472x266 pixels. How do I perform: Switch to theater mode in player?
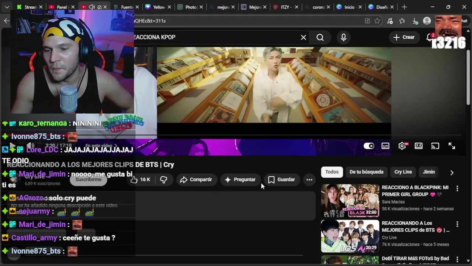click(x=419, y=146)
